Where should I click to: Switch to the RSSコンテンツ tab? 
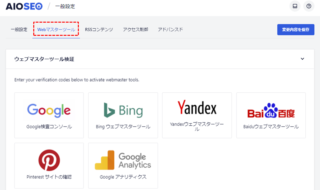[x=99, y=30]
